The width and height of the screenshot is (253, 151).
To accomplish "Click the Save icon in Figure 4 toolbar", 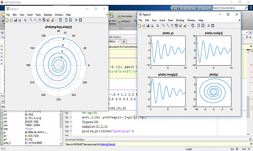I will pyautogui.click(x=15, y=20).
